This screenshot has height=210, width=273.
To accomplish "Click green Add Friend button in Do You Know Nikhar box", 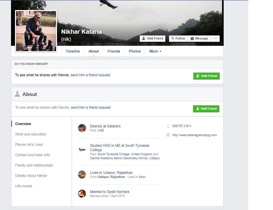I will tap(206, 76).
